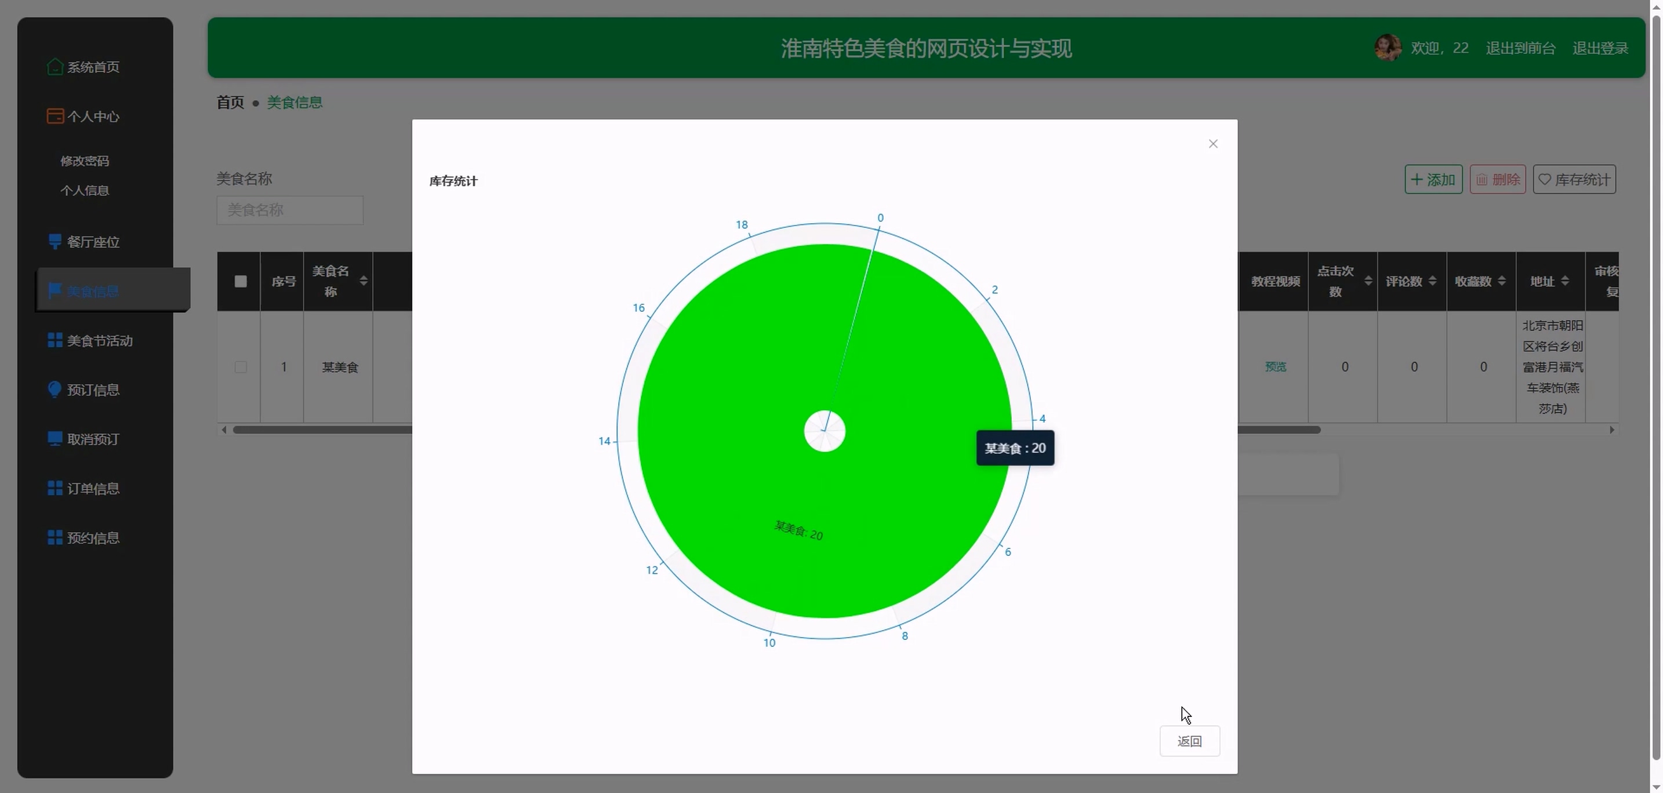
Task: Click the monitor icon beside 取消预订
Action: click(x=55, y=439)
